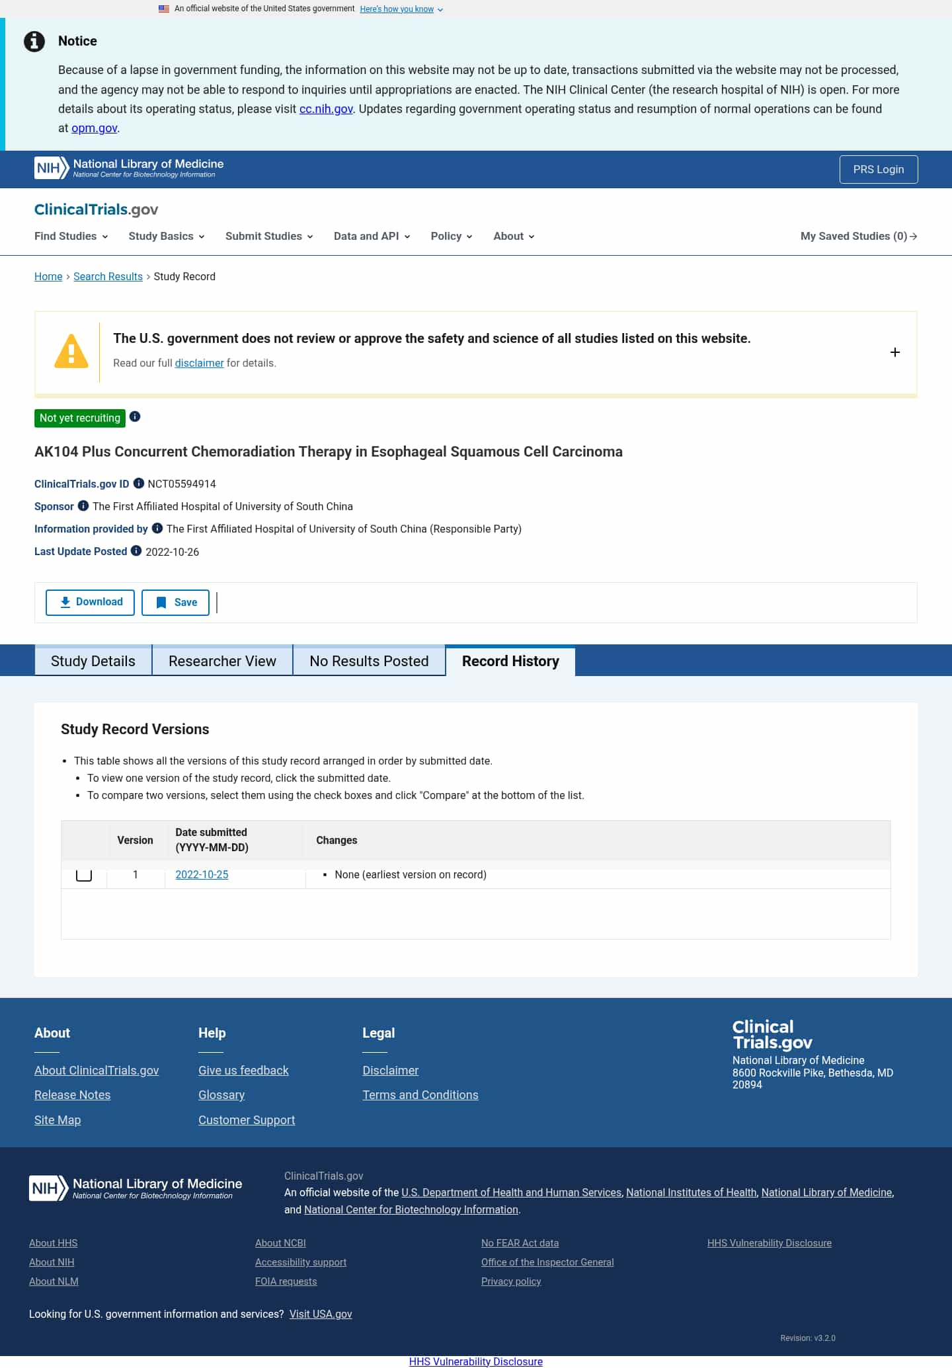
Task: Click the Visit USA.gov link
Action: click(x=321, y=1314)
